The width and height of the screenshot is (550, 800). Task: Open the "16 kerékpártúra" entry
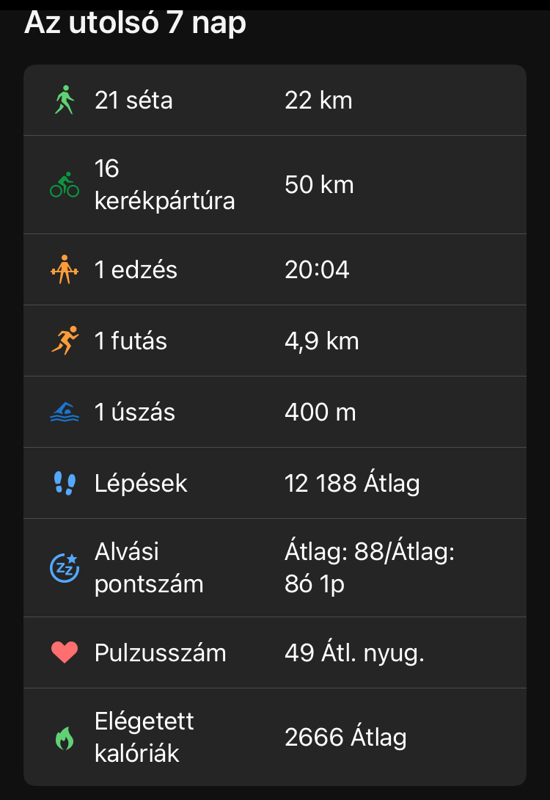point(164,185)
